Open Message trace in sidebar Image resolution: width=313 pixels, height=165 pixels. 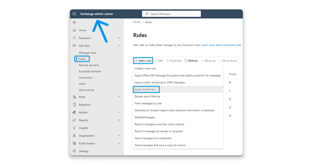(x=87, y=53)
